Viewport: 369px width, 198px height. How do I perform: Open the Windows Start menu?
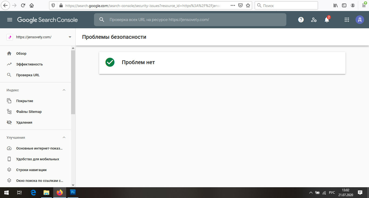[6, 193]
